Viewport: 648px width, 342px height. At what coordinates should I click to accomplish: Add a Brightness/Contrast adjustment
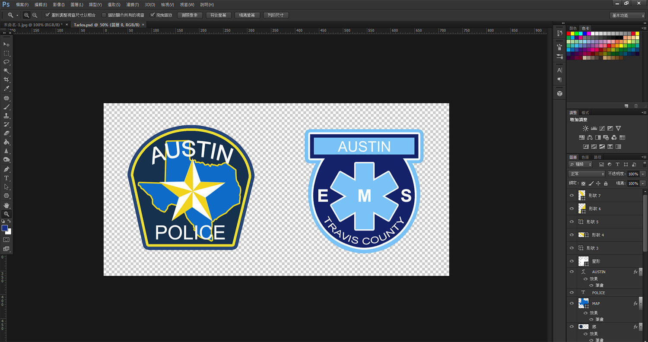585,128
